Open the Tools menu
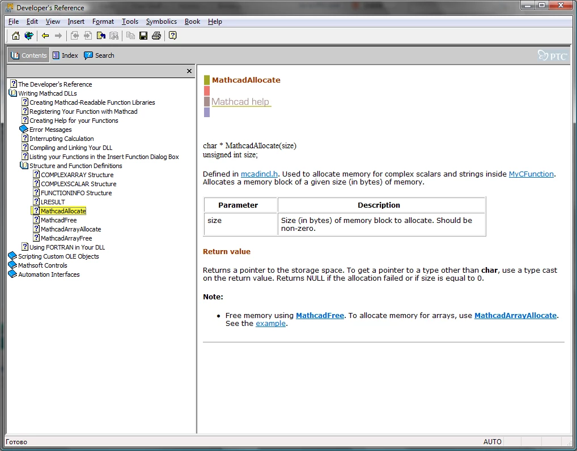 click(130, 22)
